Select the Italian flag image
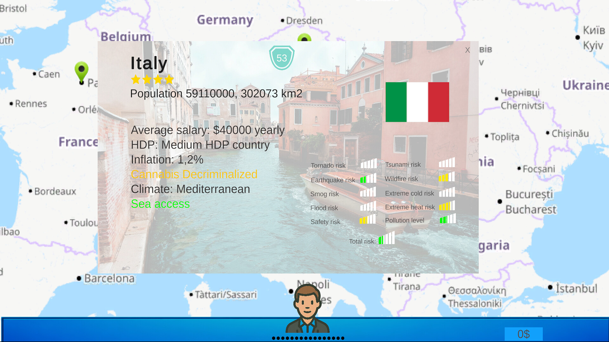 (417, 102)
